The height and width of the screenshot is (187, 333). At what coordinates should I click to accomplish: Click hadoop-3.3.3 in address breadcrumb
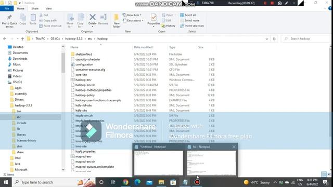pos(74,39)
